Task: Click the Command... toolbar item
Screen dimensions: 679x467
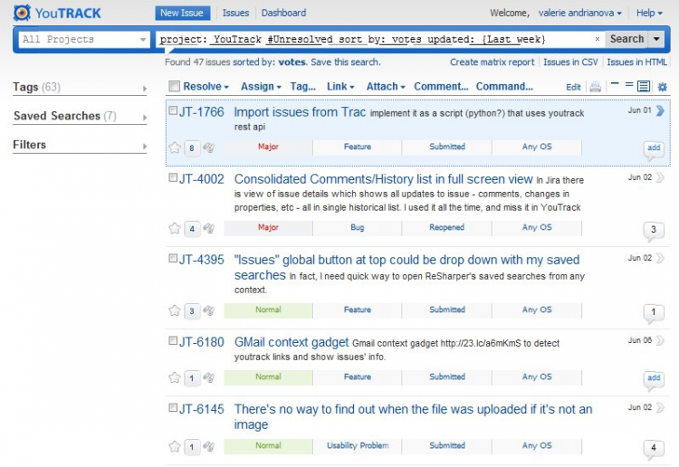Action: coord(504,87)
